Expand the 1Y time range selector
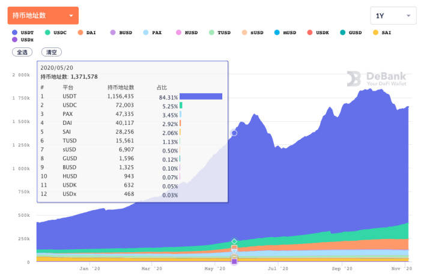Screen dimensions: 421x278 393,16
